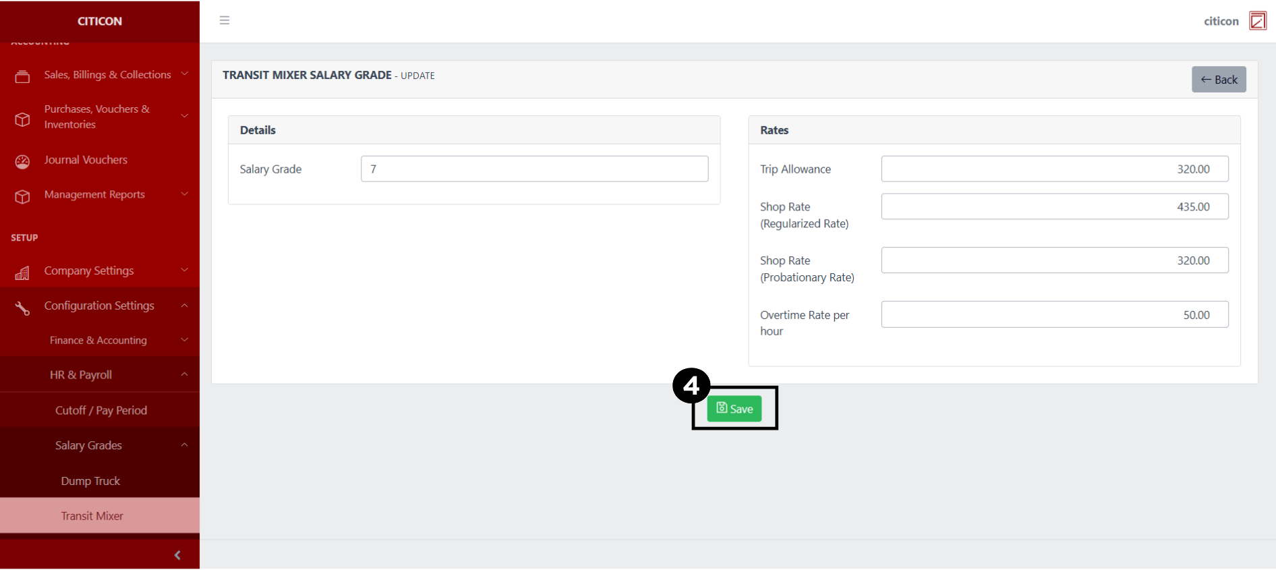Click the Purchases, Vouchers & Inventories box icon
Image resolution: width=1276 pixels, height=570 pixels.
(22, 119)
